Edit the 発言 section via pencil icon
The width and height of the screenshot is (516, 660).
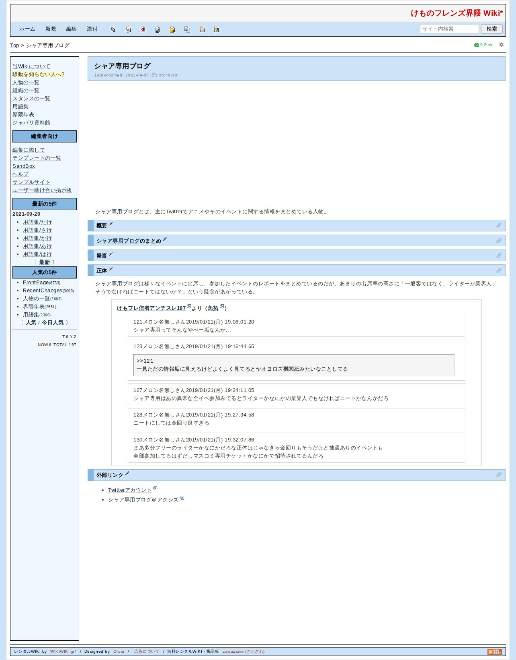tap(111, 254)
